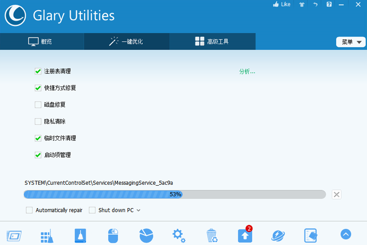The height and width of the screenshot is (245, 367).
Task: Open the disk space pie chart icon
Action: tap(146, 236)
